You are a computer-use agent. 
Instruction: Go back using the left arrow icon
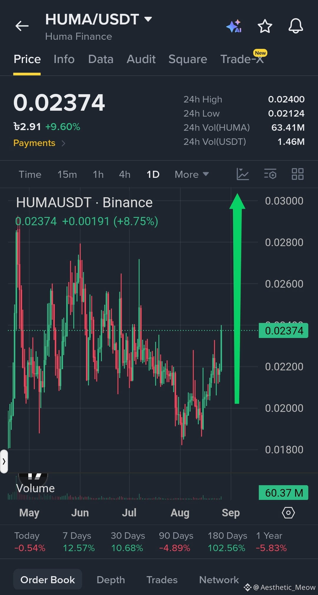pos(22,26)
